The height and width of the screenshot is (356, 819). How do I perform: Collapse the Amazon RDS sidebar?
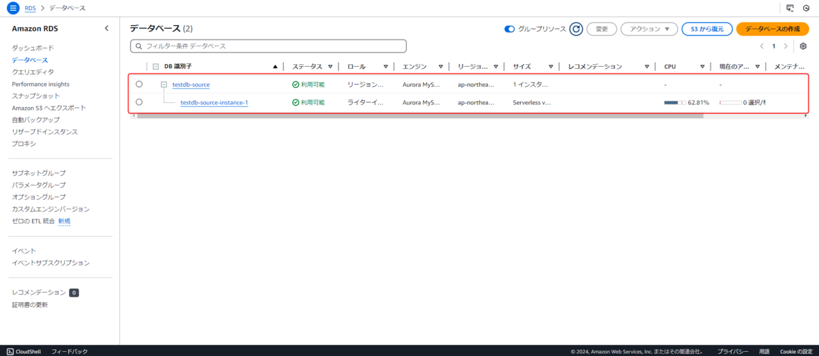tap(106, 28)
